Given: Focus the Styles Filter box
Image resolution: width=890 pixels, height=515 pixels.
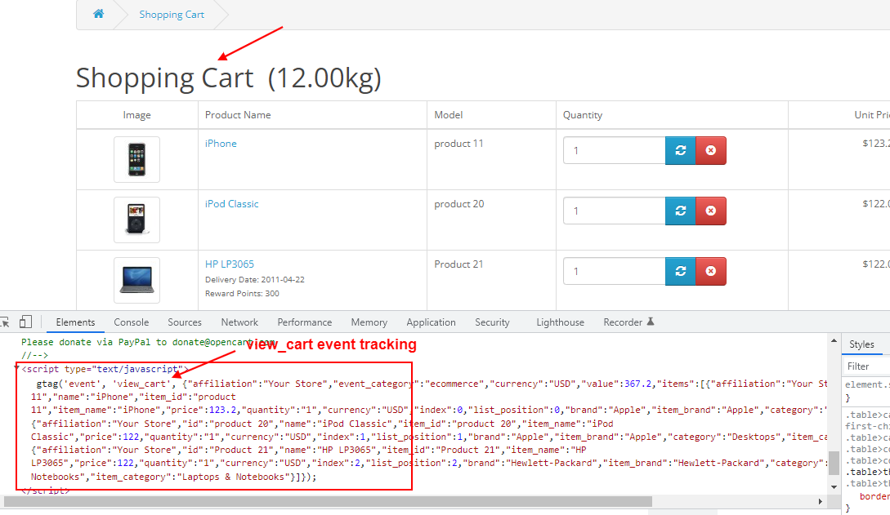Looking at the screenshot, I should (868, 366).
